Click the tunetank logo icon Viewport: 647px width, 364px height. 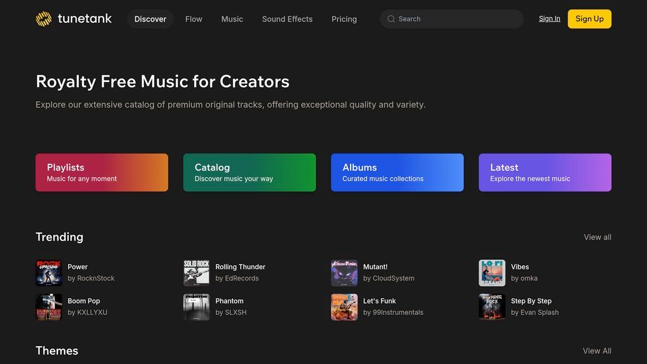[44, 19]
